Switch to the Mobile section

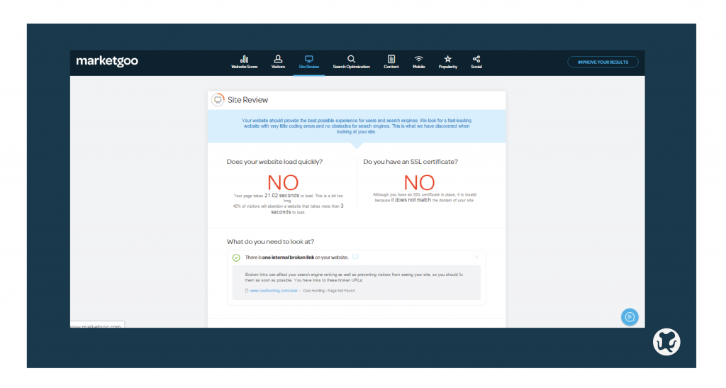point(419,62)
